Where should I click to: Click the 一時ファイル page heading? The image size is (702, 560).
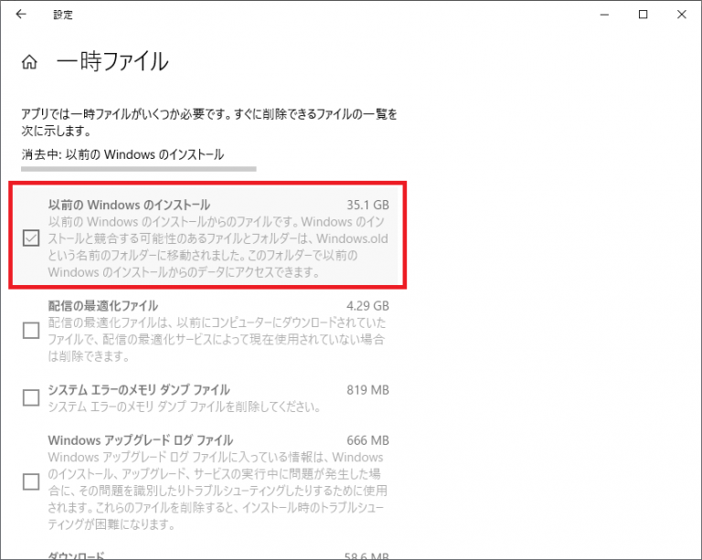click(112, 62)
